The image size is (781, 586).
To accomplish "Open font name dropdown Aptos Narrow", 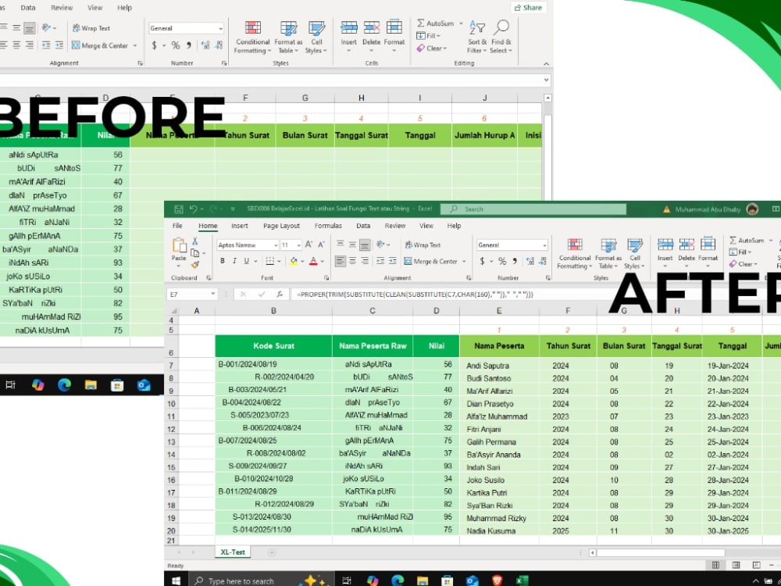I will (276, 245).
